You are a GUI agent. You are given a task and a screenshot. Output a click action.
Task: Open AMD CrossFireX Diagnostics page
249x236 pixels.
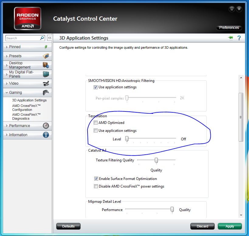26,117
